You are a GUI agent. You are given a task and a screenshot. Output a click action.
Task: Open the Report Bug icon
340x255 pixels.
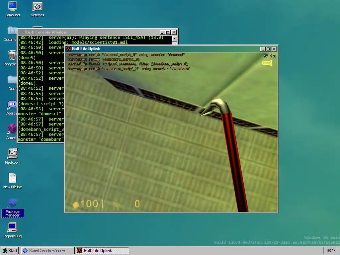click(x=12, y=230)
